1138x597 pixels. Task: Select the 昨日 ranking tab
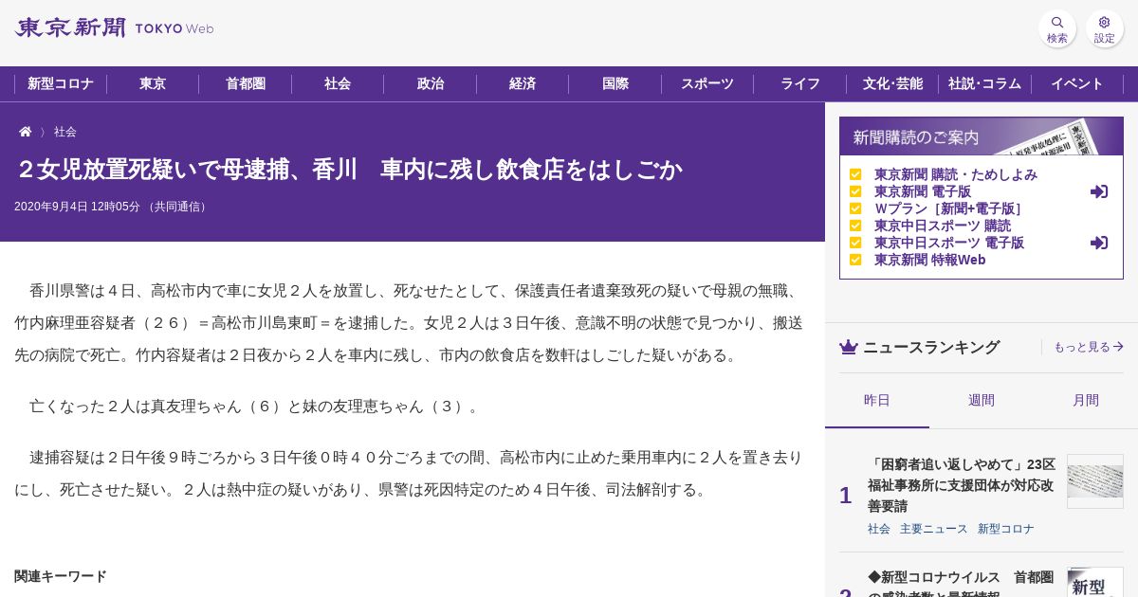pyautogui.click(x=877, y=400)
